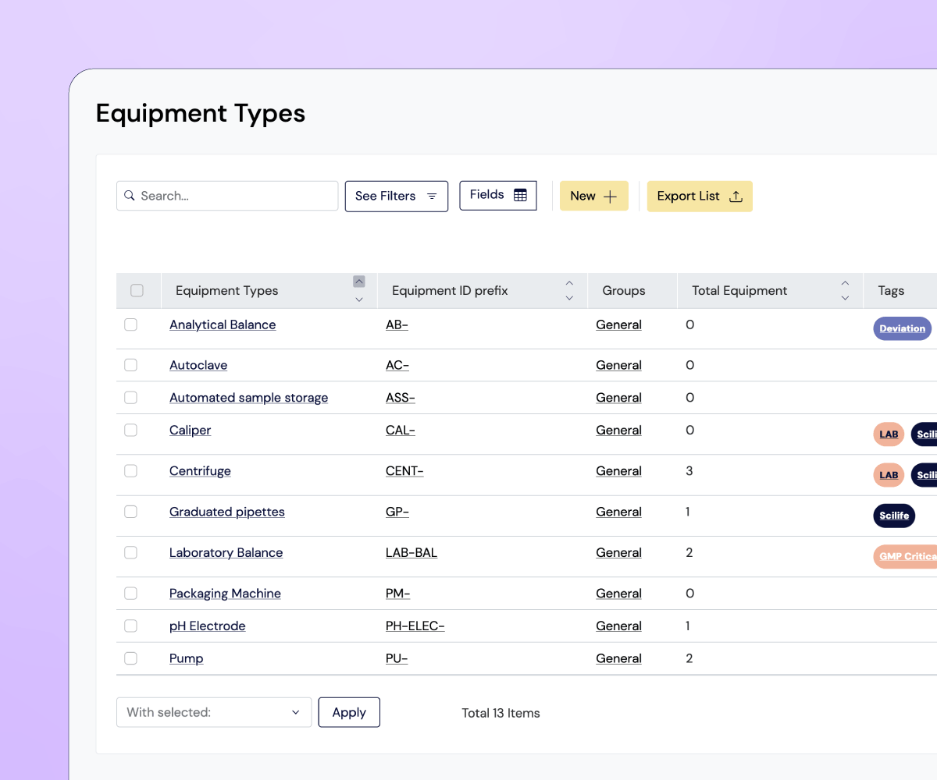Screen dimensions: 937x780
Task: Click into the Search input field
Action: 227,196
